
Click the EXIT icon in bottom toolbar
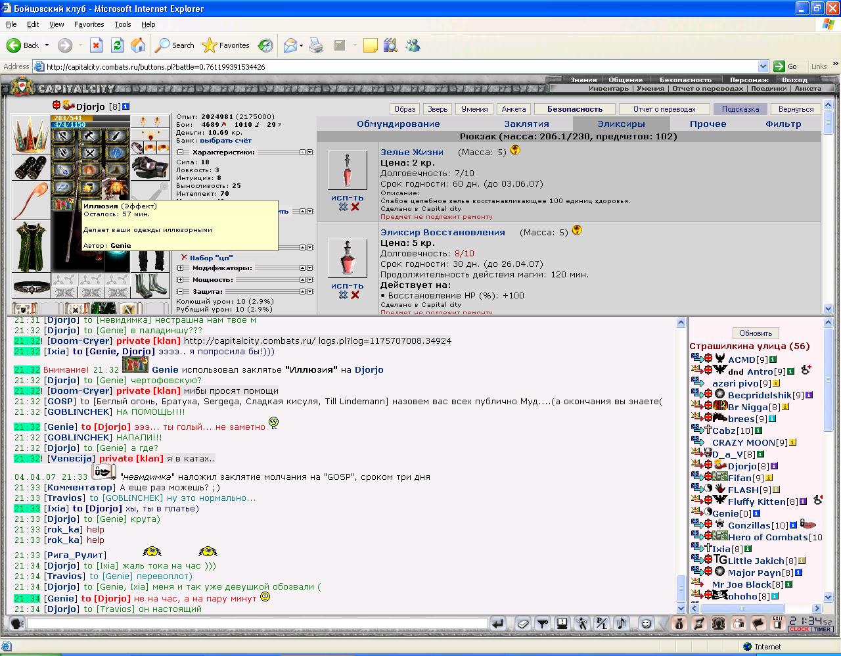[x=778, y=623]
